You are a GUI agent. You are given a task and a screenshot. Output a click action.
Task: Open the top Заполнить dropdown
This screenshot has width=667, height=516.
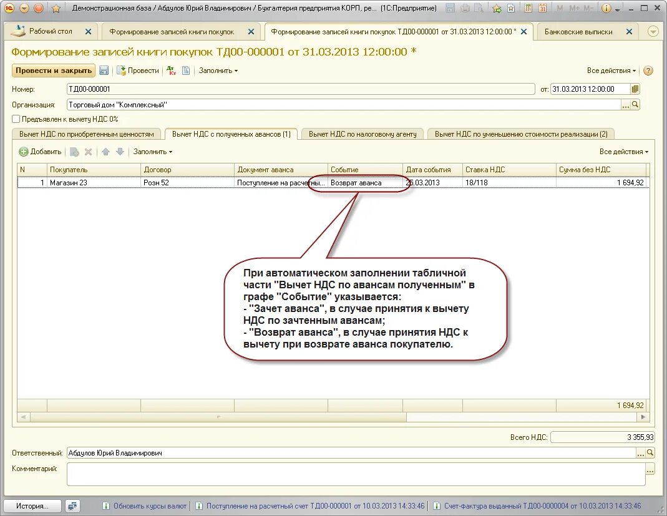(x=218, y=71)
